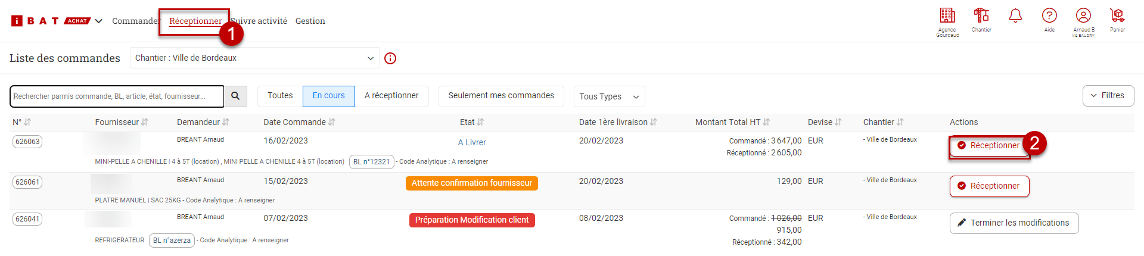Open the Réceptionner menu item
1144x256 pixels.
pos(195,21)
